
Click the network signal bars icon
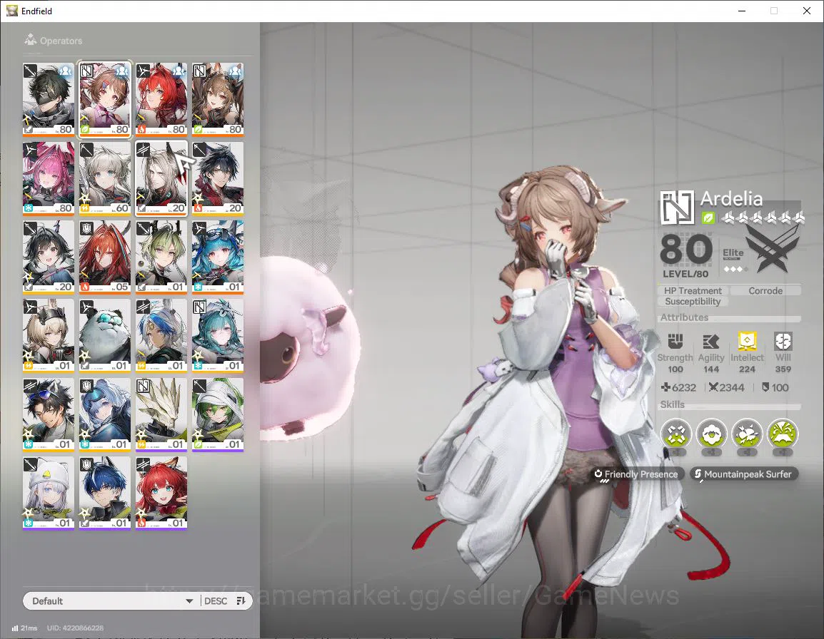click(15, 628)
